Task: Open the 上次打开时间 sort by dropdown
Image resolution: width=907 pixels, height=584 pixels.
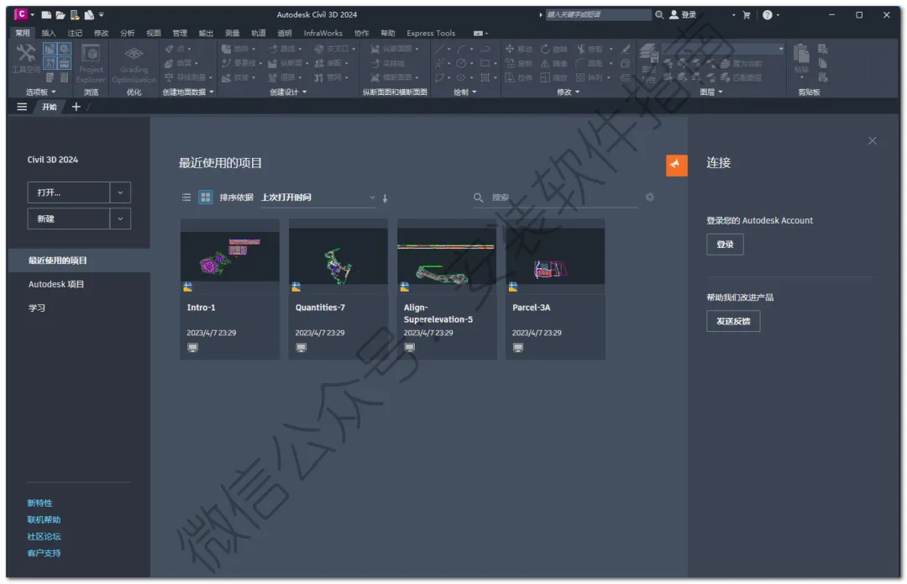Action: click(317, 197)
